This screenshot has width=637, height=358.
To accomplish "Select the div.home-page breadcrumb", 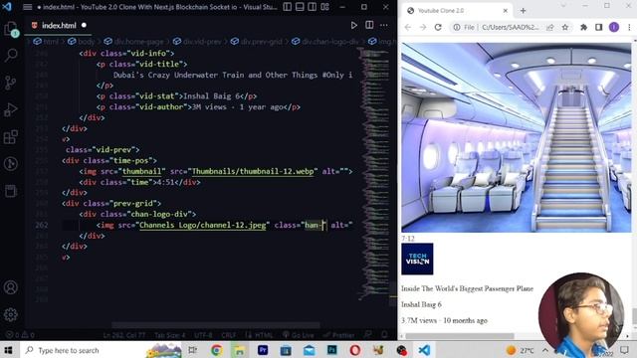I will point(134,42).
